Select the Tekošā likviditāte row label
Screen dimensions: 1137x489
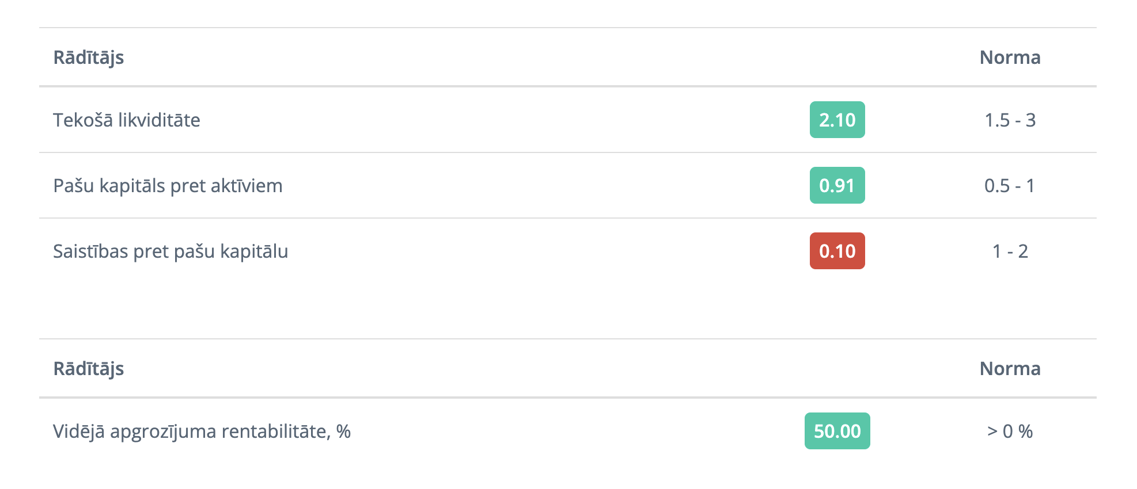pos(127,120)
